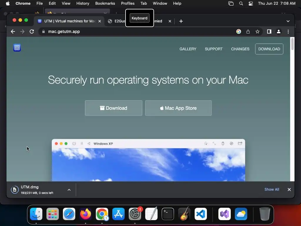Image resolution: width=301 pixels, height=226 pixels.
Task: Open the Help menu
Action: point(177,3)
